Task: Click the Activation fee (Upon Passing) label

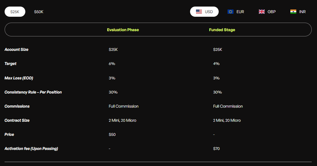Action: (x=31, y=149)
